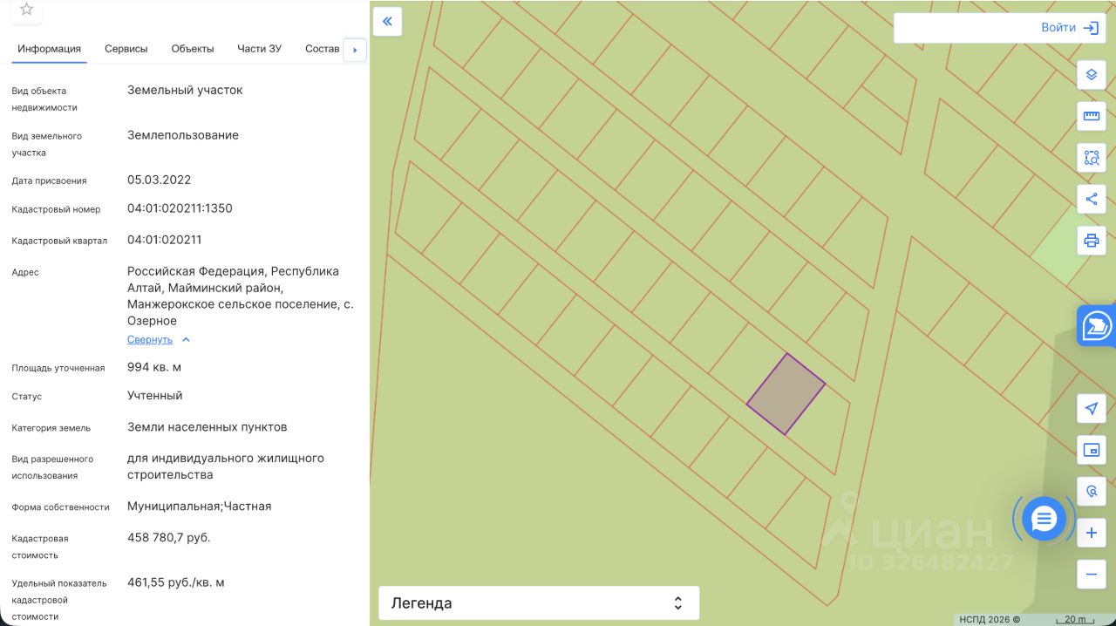The width and height of the screenshot is (1116, 626).
Task: Click the Муниципальная;Частная ownership value
Action: [x=200, y=507]
